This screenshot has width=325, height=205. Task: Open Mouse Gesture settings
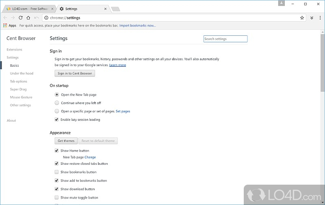(x=21, y=97)
